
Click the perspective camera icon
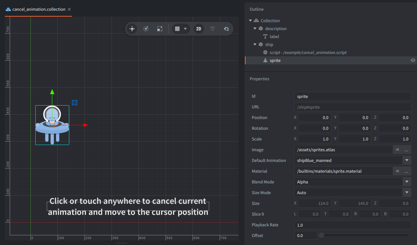pyautogui.click(x=213, y=29)
